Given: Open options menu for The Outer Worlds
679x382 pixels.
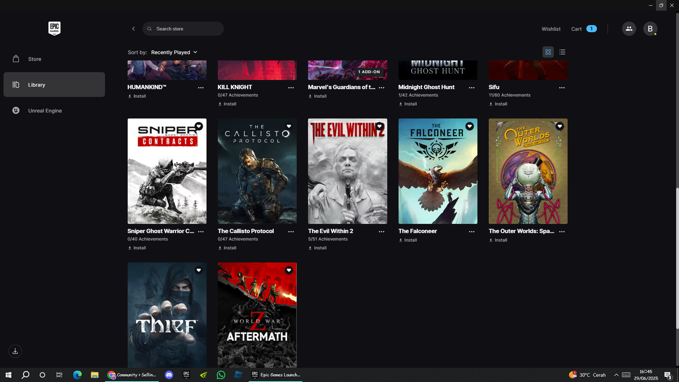Looking at the screenshot, I should pos(562,231).
